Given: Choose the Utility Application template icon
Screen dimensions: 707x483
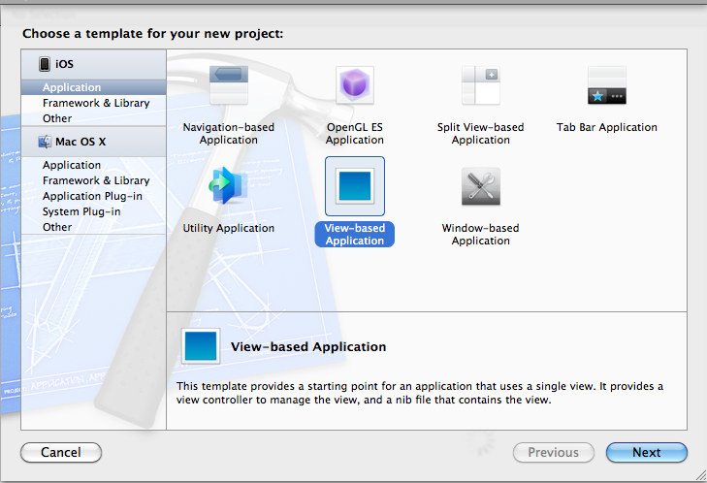Looking at the screenshot, I should coord(229,185).
